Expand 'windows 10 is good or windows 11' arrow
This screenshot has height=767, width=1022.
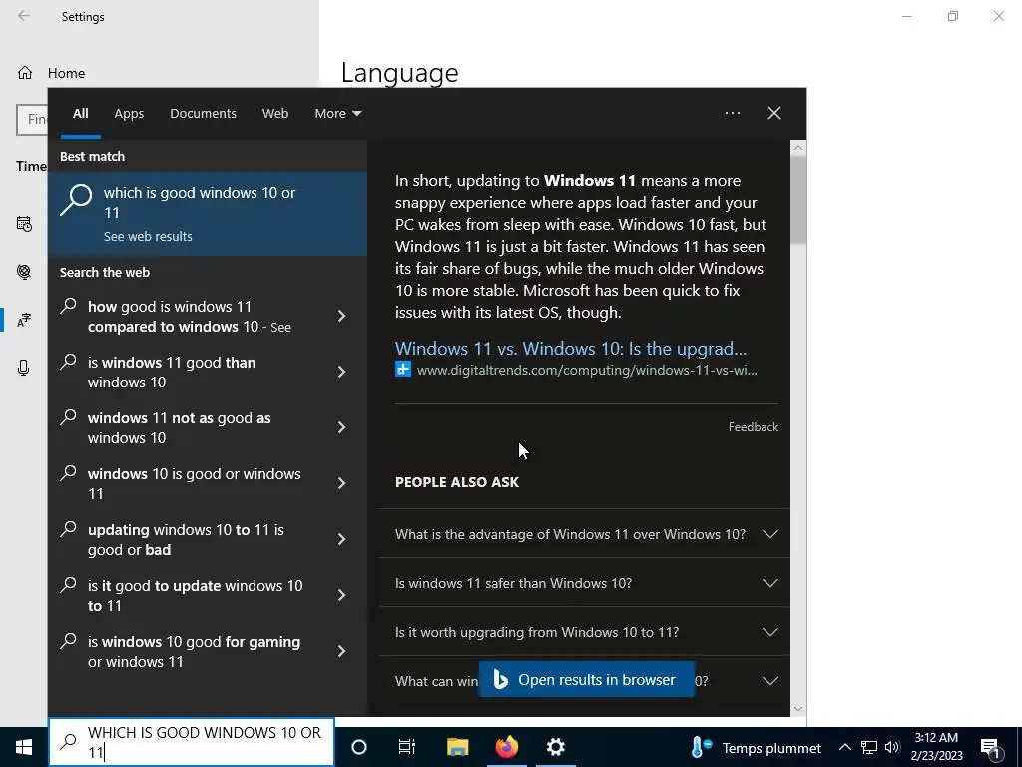(341, 483)
